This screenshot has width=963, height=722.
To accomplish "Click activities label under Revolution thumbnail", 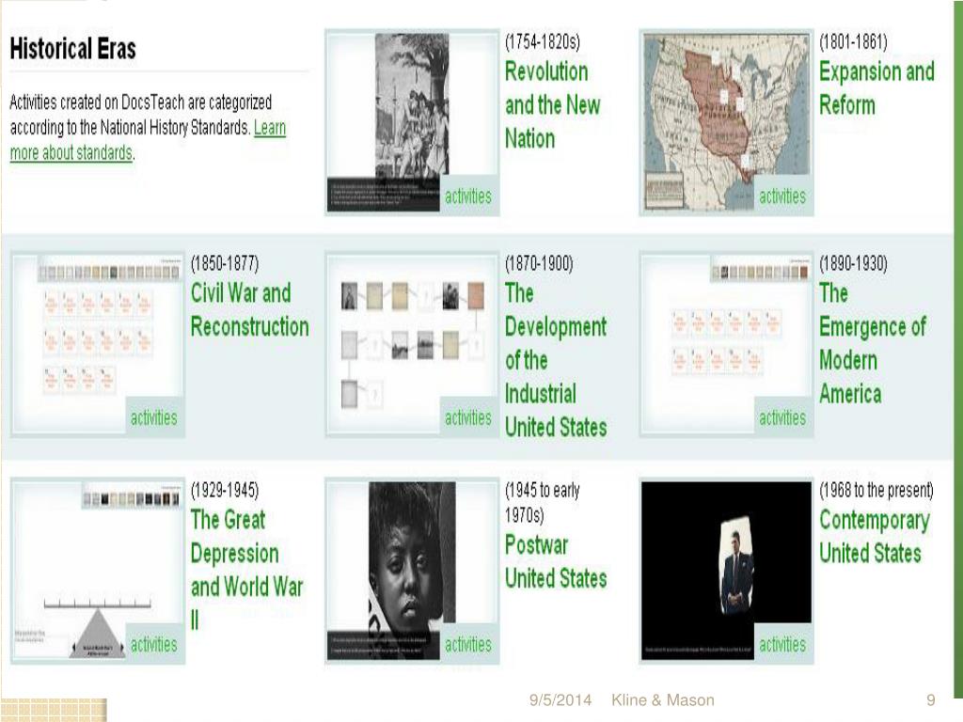I will click(x=468, y=196).
